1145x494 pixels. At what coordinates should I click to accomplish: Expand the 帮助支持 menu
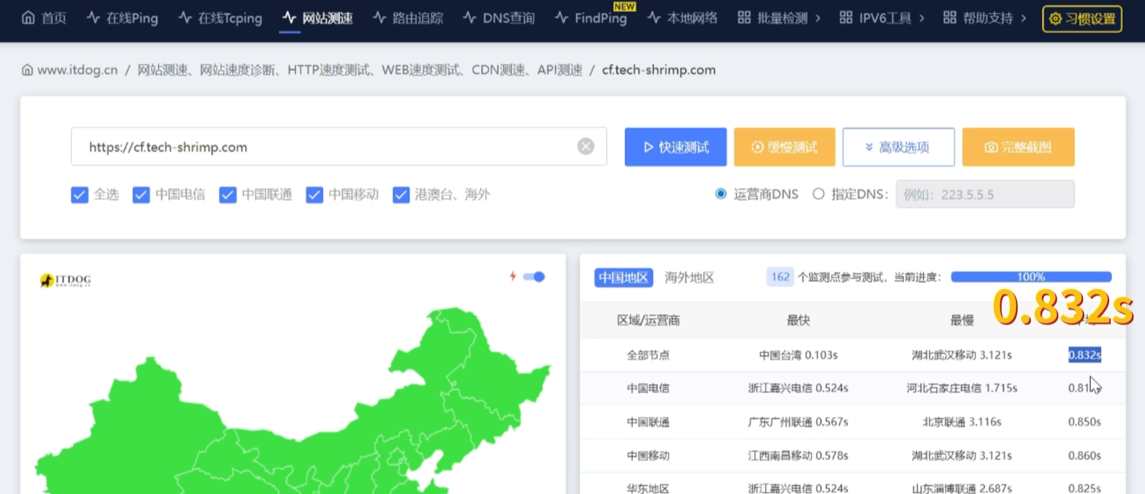(984, 19)
